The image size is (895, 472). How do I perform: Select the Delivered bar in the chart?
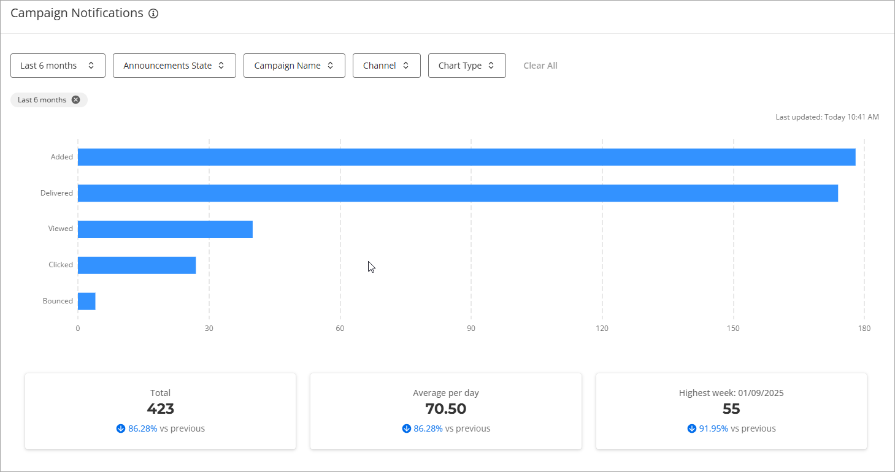click(x=458, y=193)
